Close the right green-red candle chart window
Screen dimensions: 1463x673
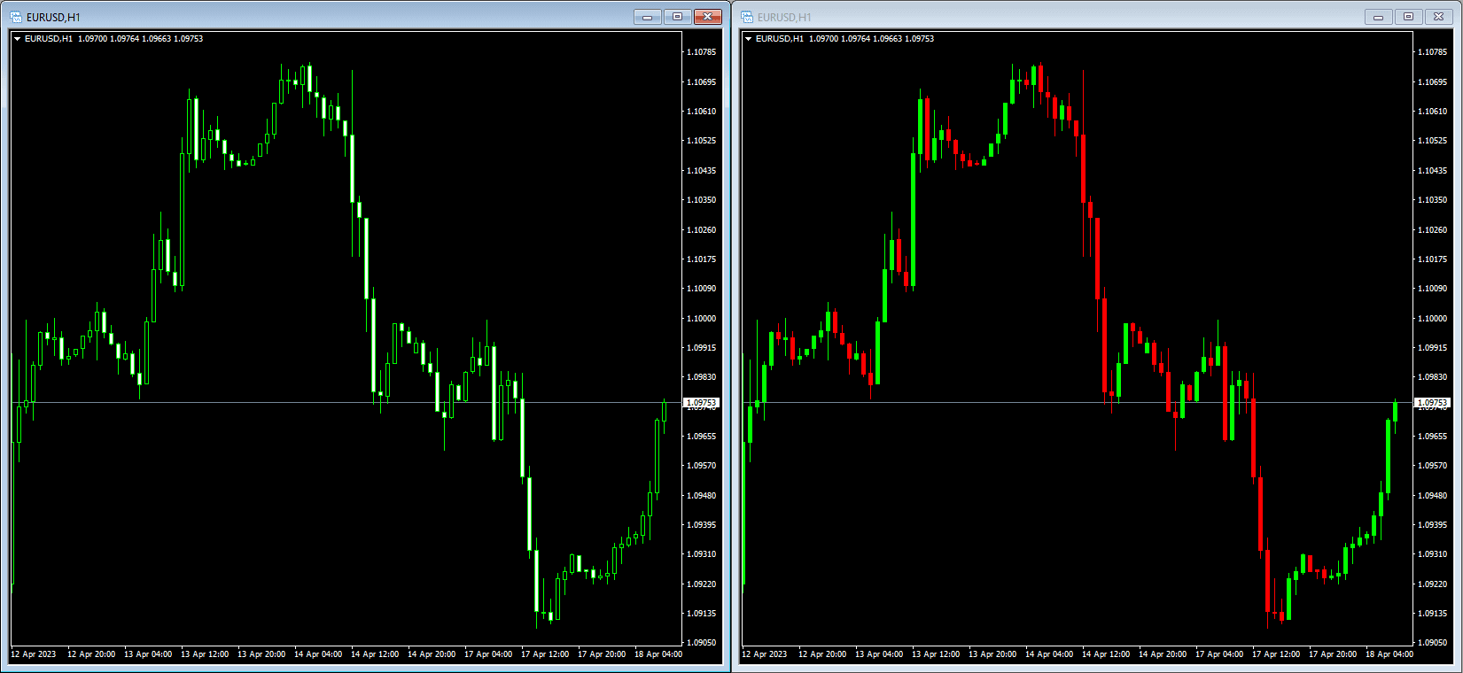pyautogui.click(x=1439, y=17)
